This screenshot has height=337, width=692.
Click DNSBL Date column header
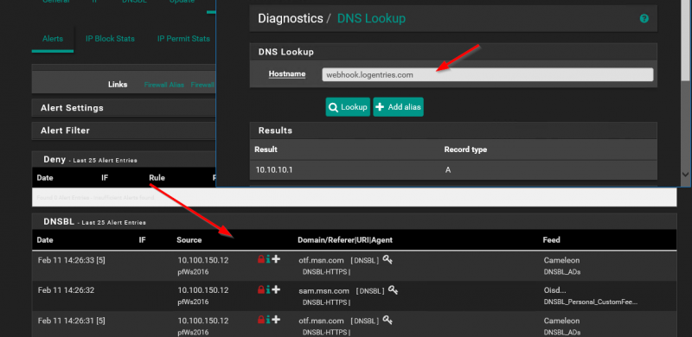(45, 240)
